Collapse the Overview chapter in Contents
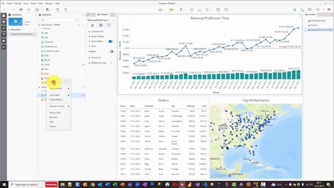 pyautogui.click(x=9, y=30)
